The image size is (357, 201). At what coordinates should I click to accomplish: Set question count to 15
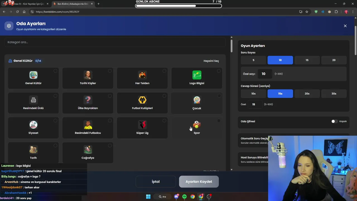click(x=307, y=60)
